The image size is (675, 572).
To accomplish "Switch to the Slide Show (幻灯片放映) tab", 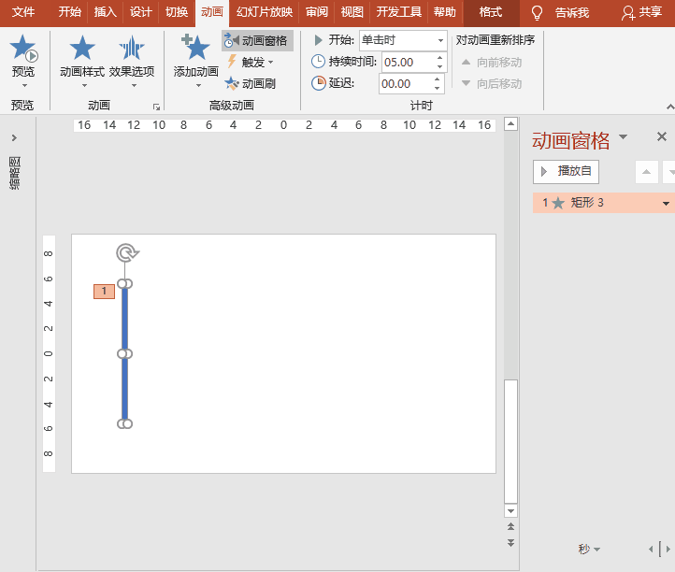I will coord(265,12).
